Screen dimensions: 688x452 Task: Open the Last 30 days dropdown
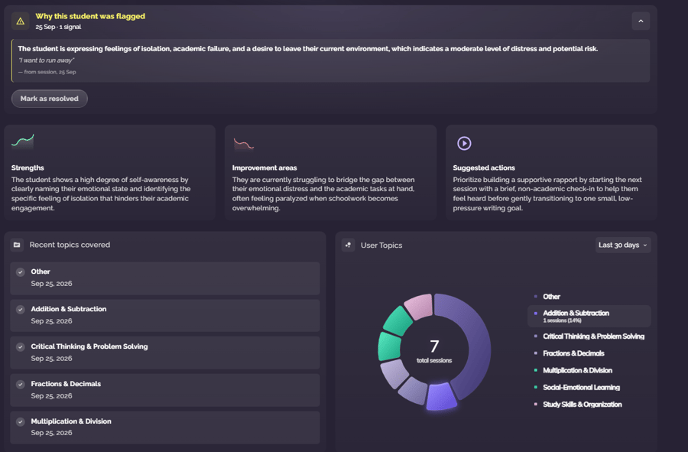point(623,246)
